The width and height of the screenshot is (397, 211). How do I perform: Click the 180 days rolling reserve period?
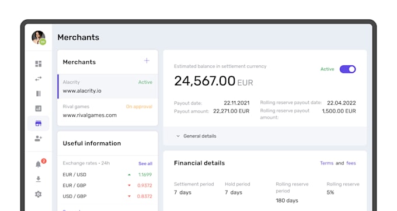point(287,201)
